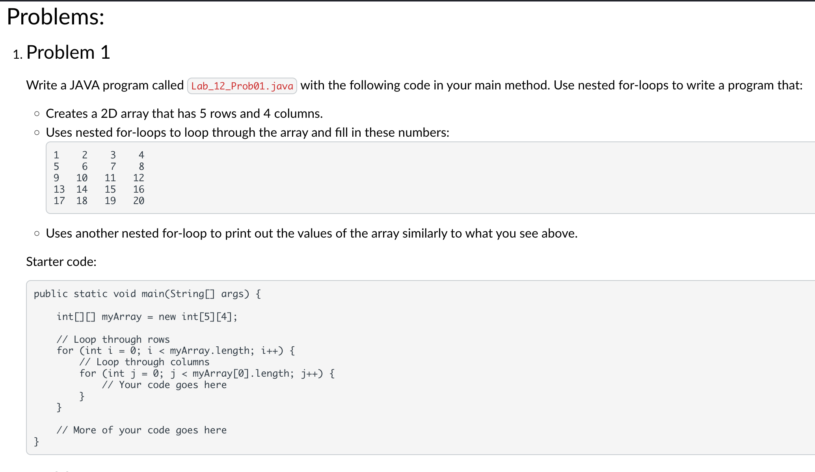Click the "// Loop through columns" comment

tap(145, 362)
